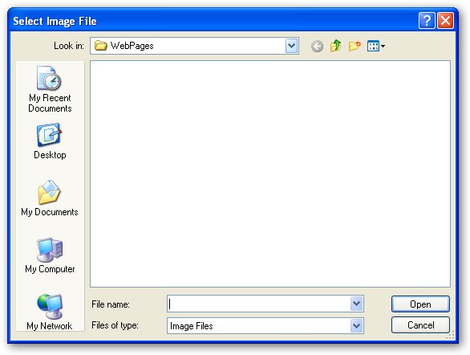Go to Desktop in places bar
470x355 pixels.
50,141
